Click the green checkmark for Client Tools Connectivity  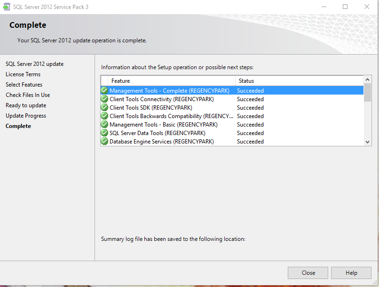pos(104,99)
